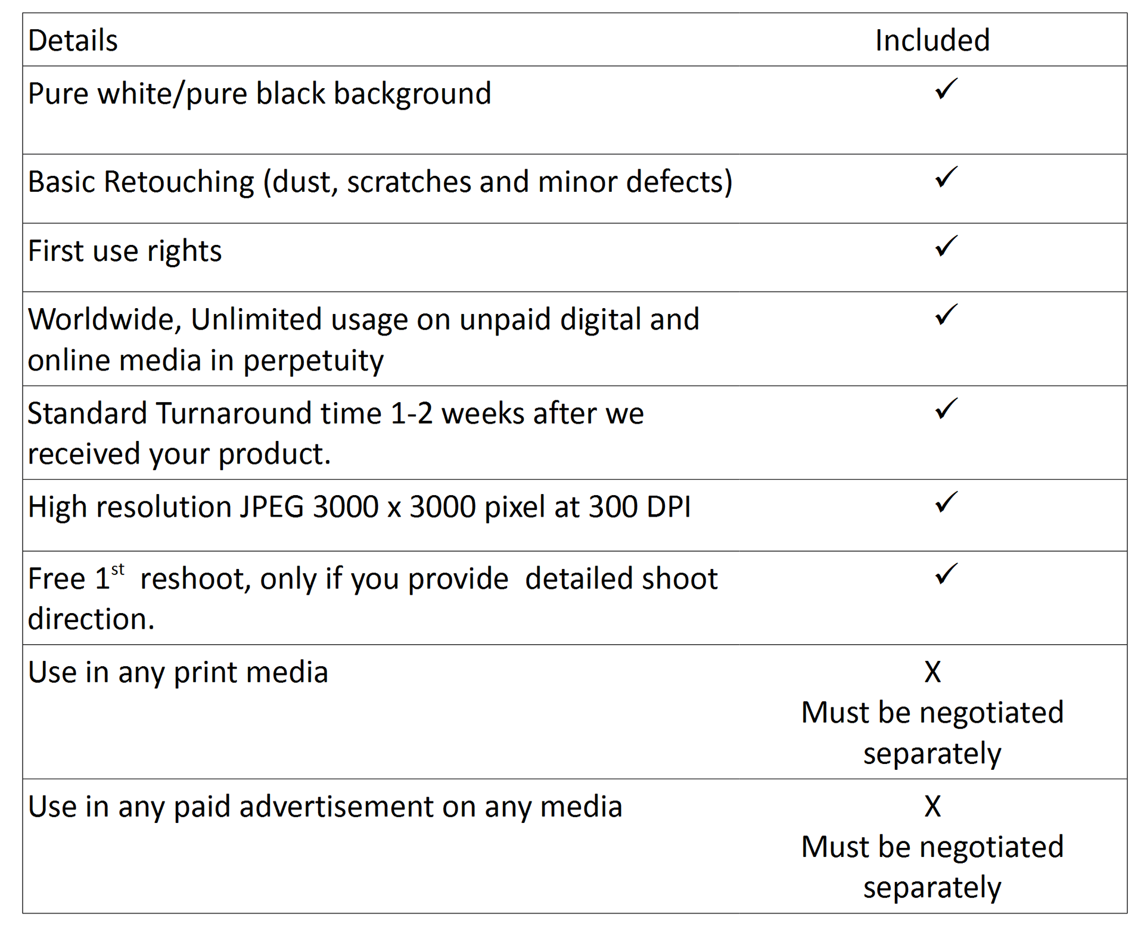Click the checkmark for Worldwide Unlimited usage
1144x926 pixels.
tap(946, 314)
